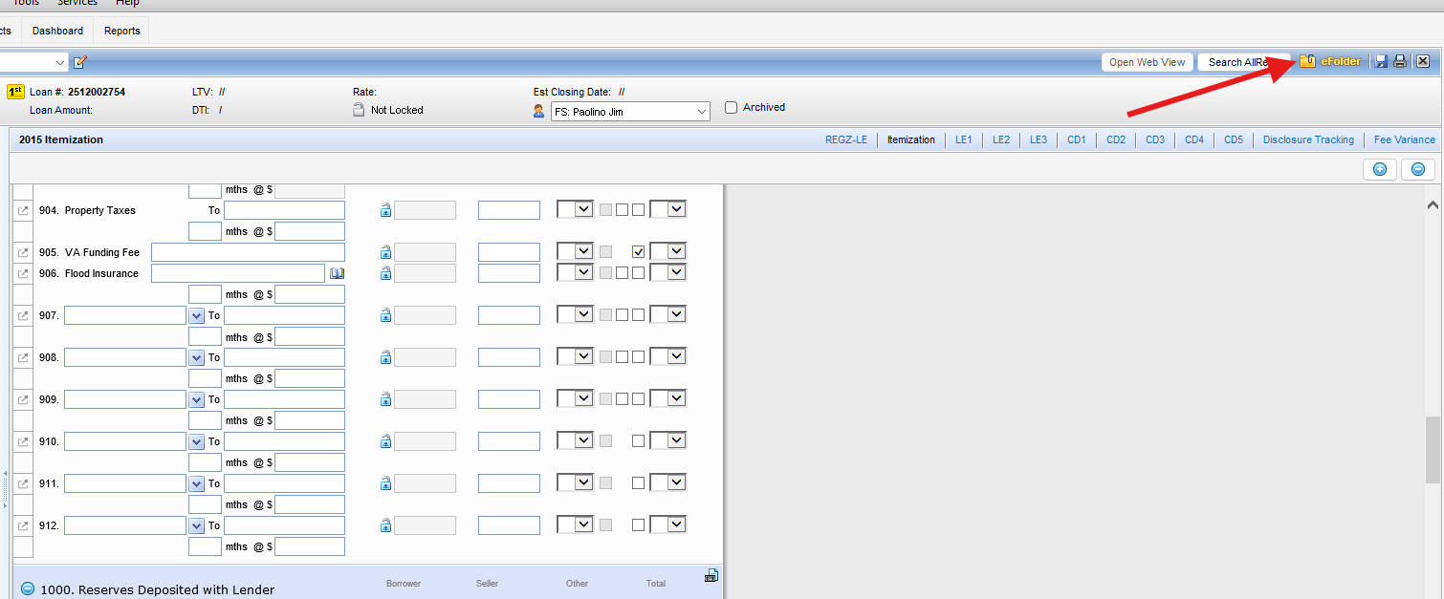Click the vertical scrollbar thumb on the right
This screenshot has width=1444, height=599.
tap(1432, 449)
